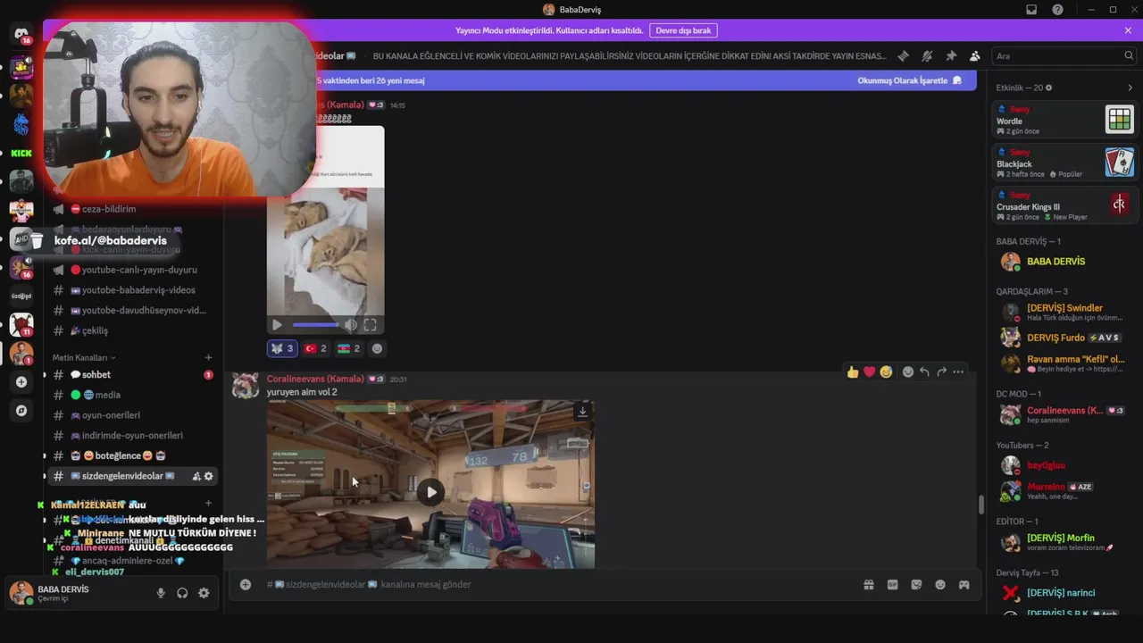Open Etkinlik settings gear icon
Image resolution: width=1143 pixels, height=643 pixels.
(x=1049, y=88)
